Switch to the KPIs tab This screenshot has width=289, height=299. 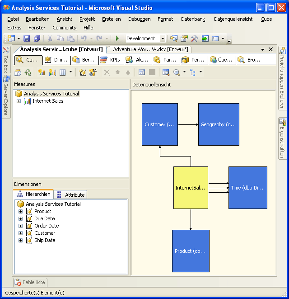(x=110, y=60)
